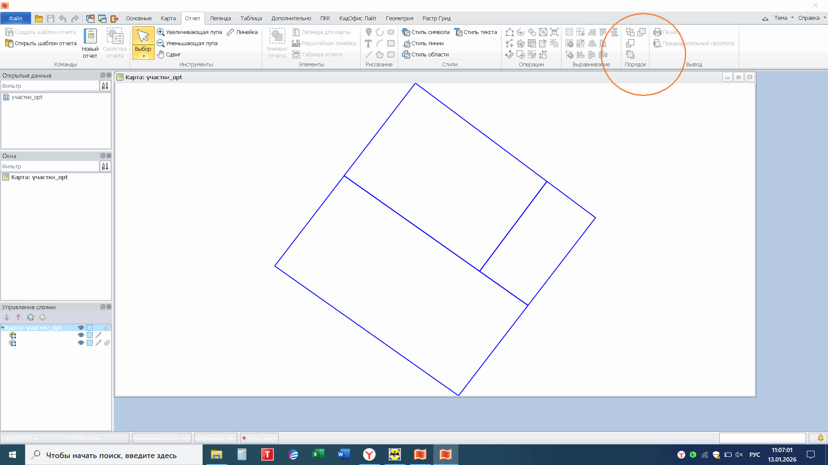828x465 pixels.
Task: Collapse the Карта: участки_opt layer tree
Action: click(x=3, y=328)
